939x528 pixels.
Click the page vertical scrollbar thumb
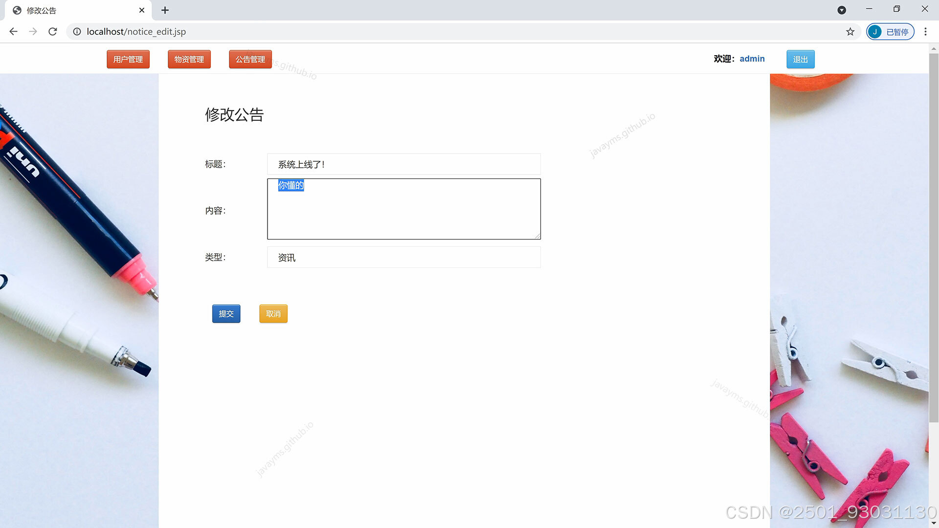[x=934, y=238]
